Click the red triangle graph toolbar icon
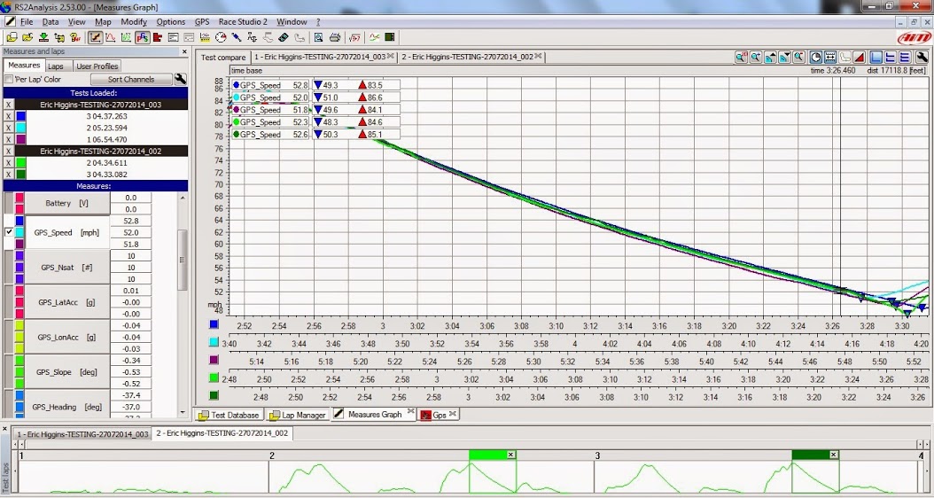Image resolution: width=934 pixels, height=498 pixels. [859, 57]
